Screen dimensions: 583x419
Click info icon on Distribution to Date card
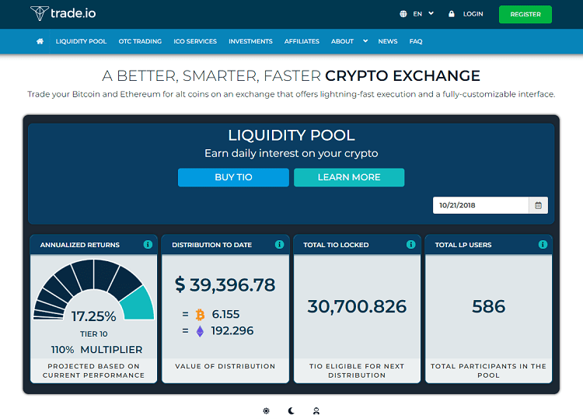pyautogui.click(x=279, y=245)
